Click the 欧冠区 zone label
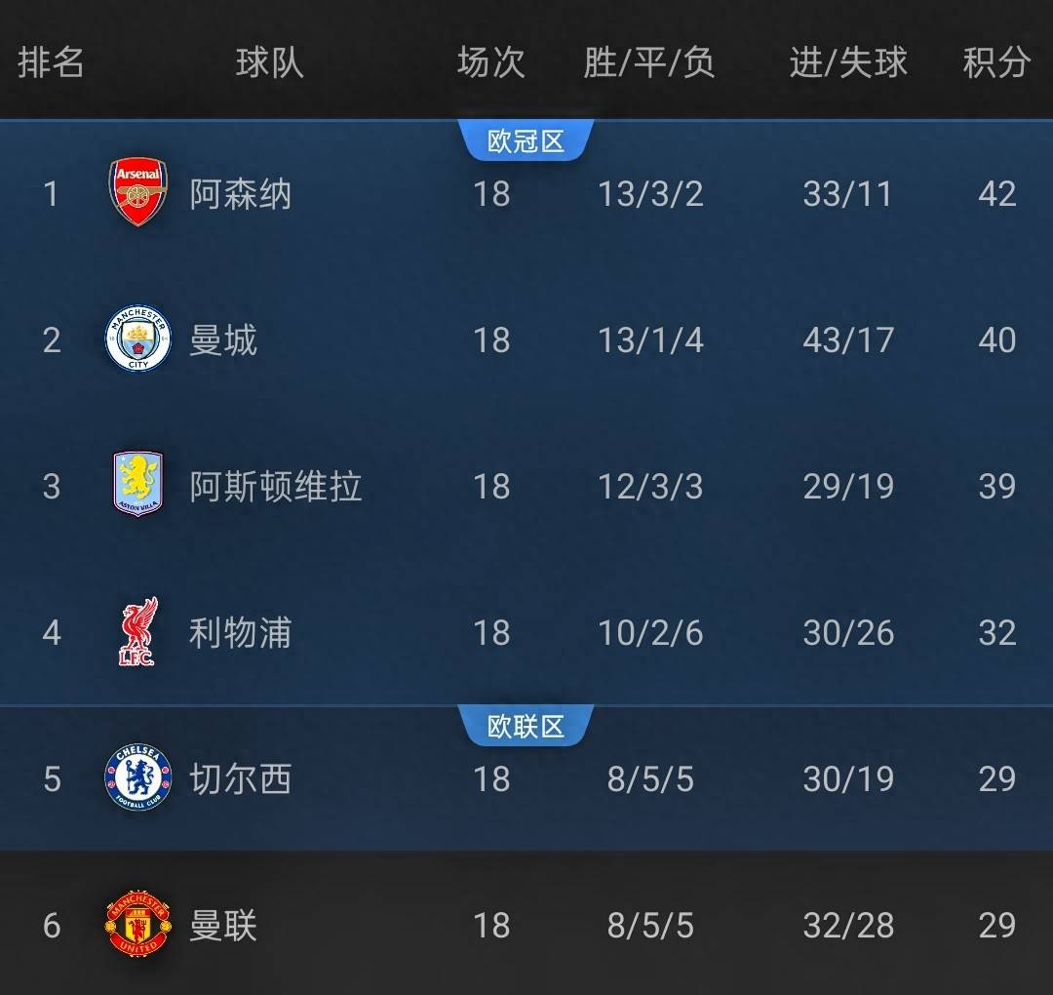Screen dimensions: 1053x995 [526, 141]
